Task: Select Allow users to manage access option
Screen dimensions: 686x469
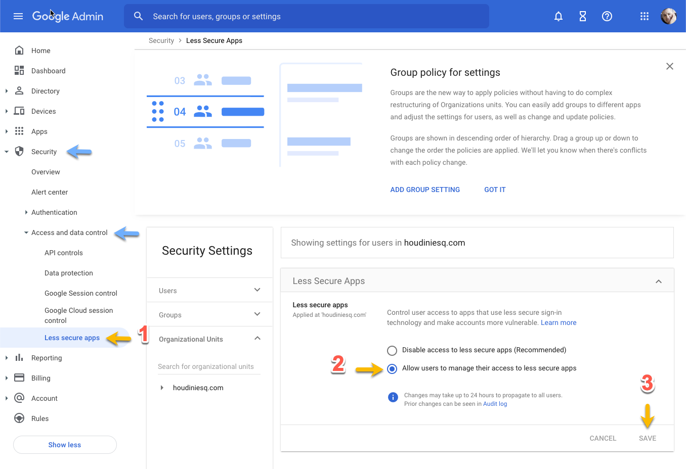Action: pyautogui.click(x=392, y=368)
